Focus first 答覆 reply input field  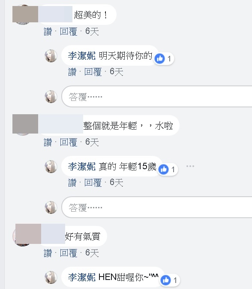[157, 96]
